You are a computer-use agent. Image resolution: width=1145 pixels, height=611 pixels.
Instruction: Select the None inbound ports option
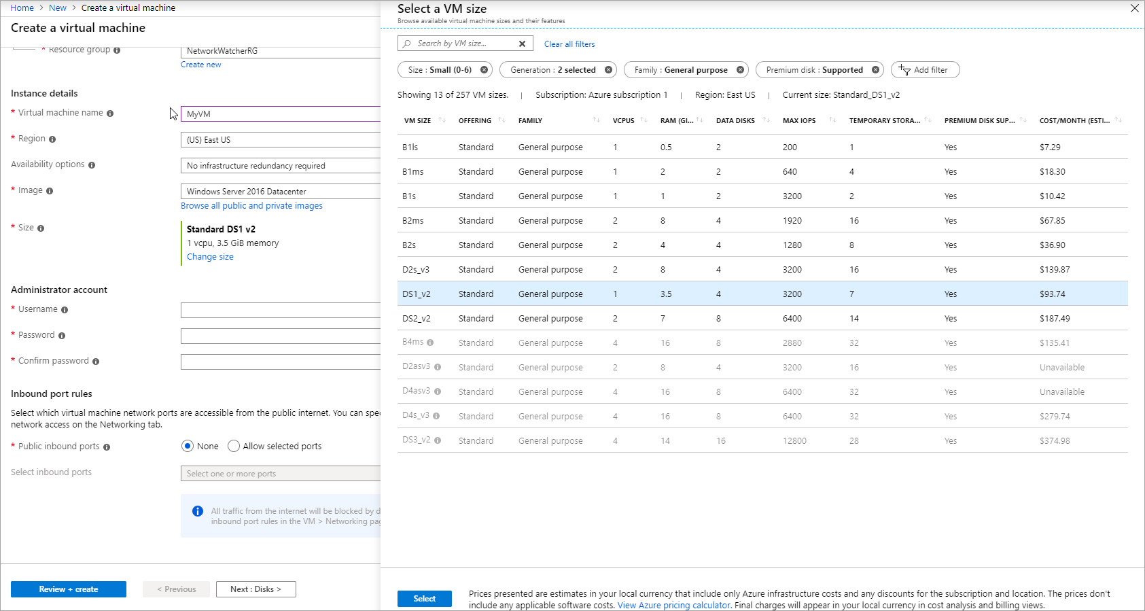pos(188,447)
